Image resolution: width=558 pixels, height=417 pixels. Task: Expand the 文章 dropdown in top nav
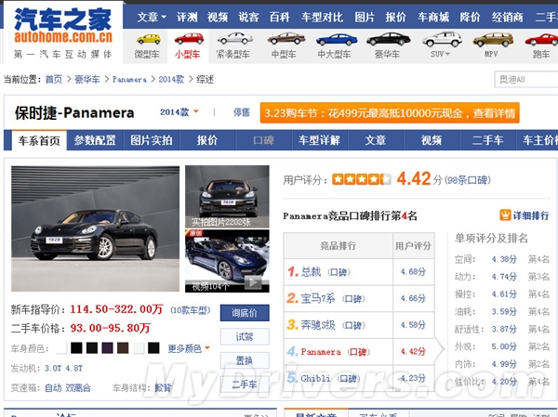[x=152, y=17]
